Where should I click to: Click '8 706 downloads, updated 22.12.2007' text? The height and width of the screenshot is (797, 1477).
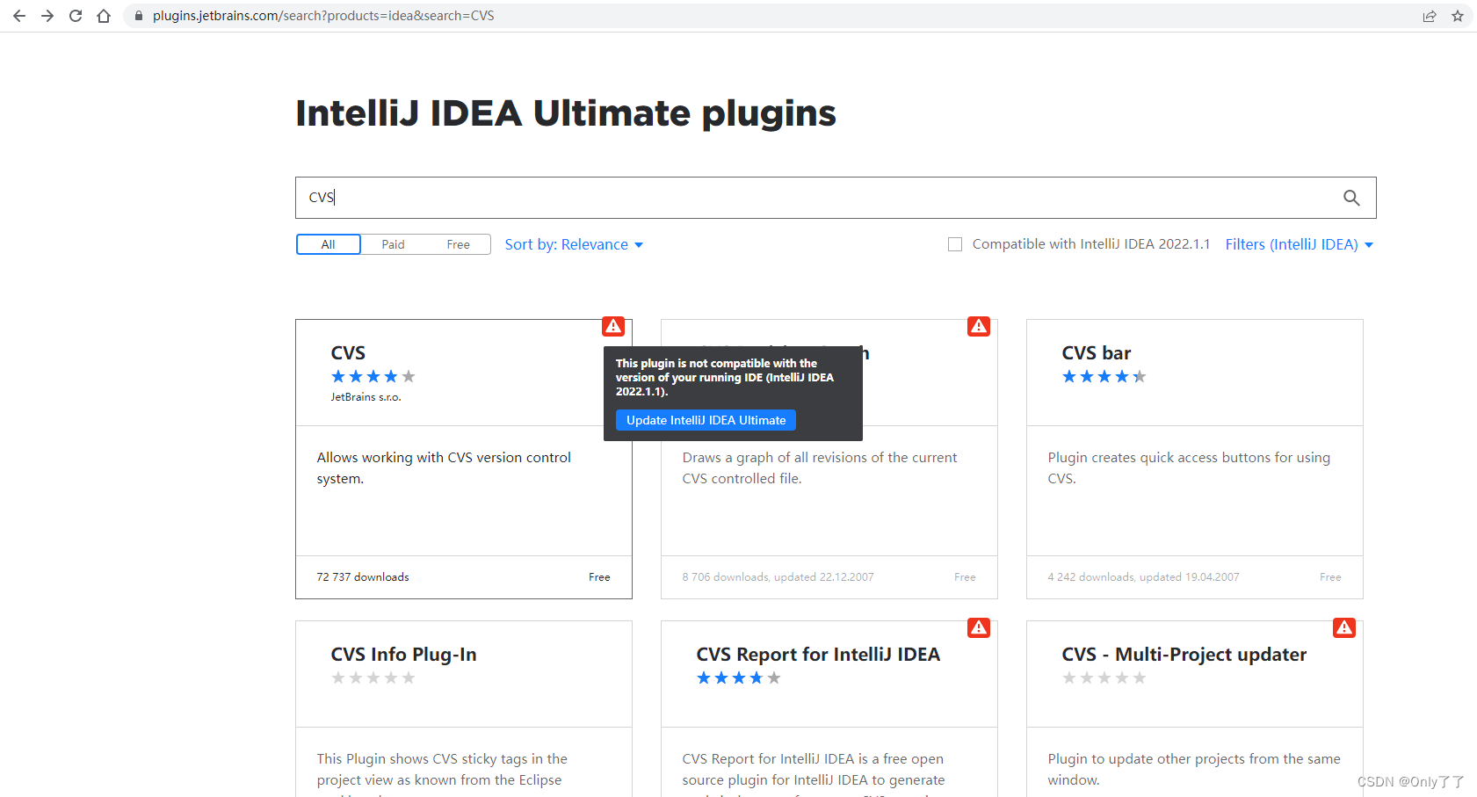(x=778, y=577)
